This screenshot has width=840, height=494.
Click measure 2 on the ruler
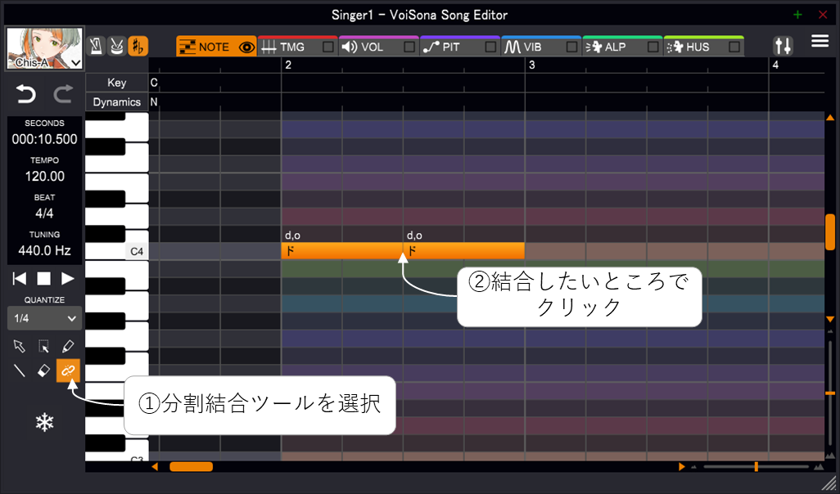point(288,65)
